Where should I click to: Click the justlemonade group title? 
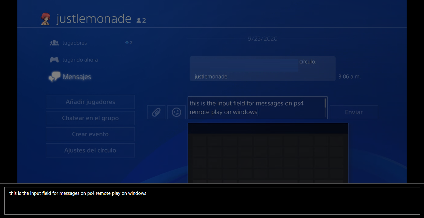[94, 19]
